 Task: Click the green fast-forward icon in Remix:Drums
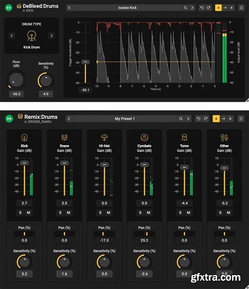(9, 118)
